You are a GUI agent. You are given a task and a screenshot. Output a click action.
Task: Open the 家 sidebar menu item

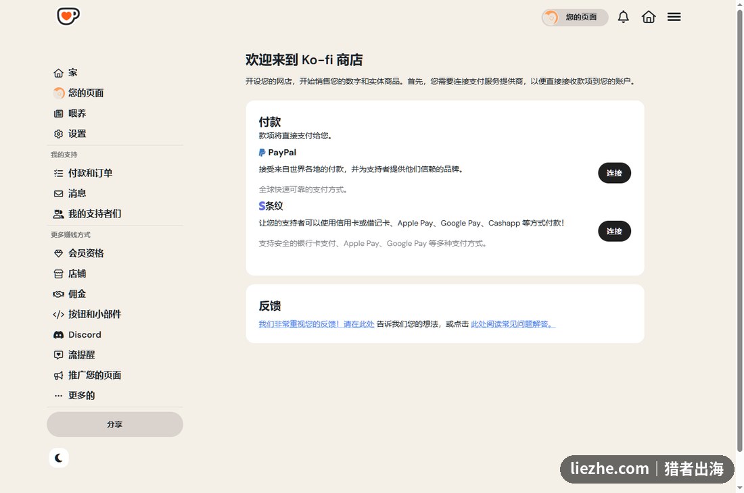[x=115, y=73]
